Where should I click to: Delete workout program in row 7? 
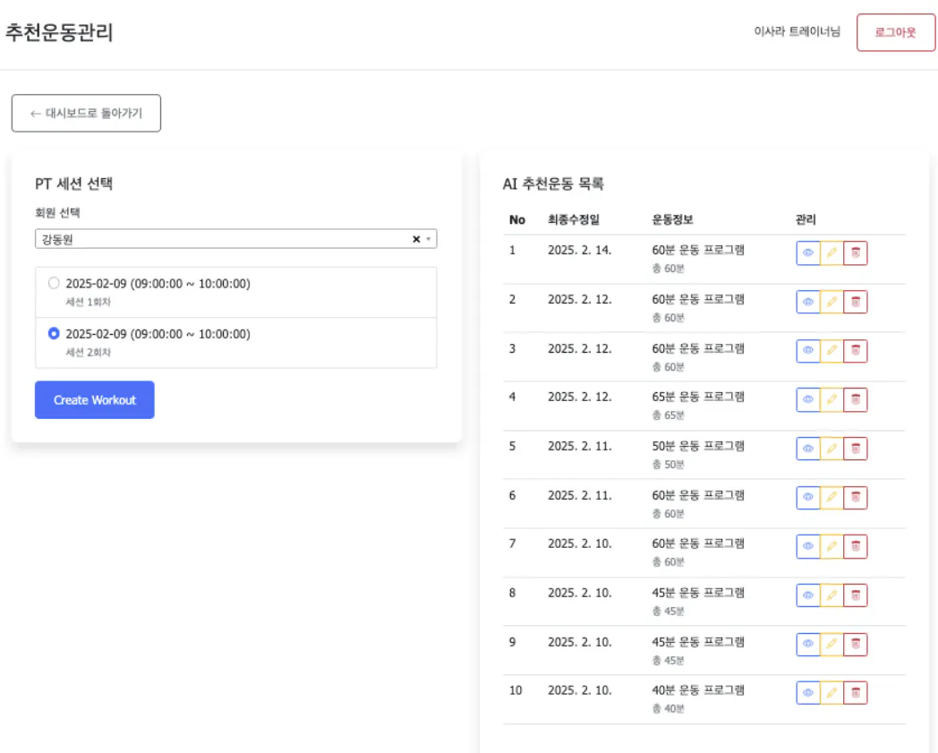(x=856, y=546)
